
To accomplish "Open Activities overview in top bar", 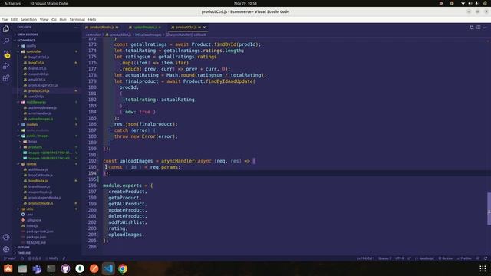I will point(12,3).
